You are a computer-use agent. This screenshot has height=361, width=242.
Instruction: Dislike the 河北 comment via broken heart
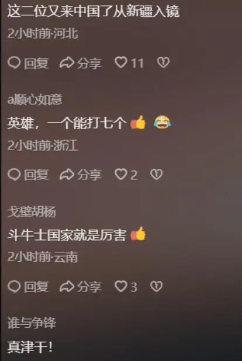(x=163, y=63)
